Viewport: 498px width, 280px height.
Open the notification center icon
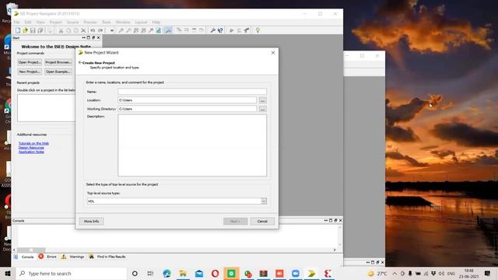tap(488, 273)
